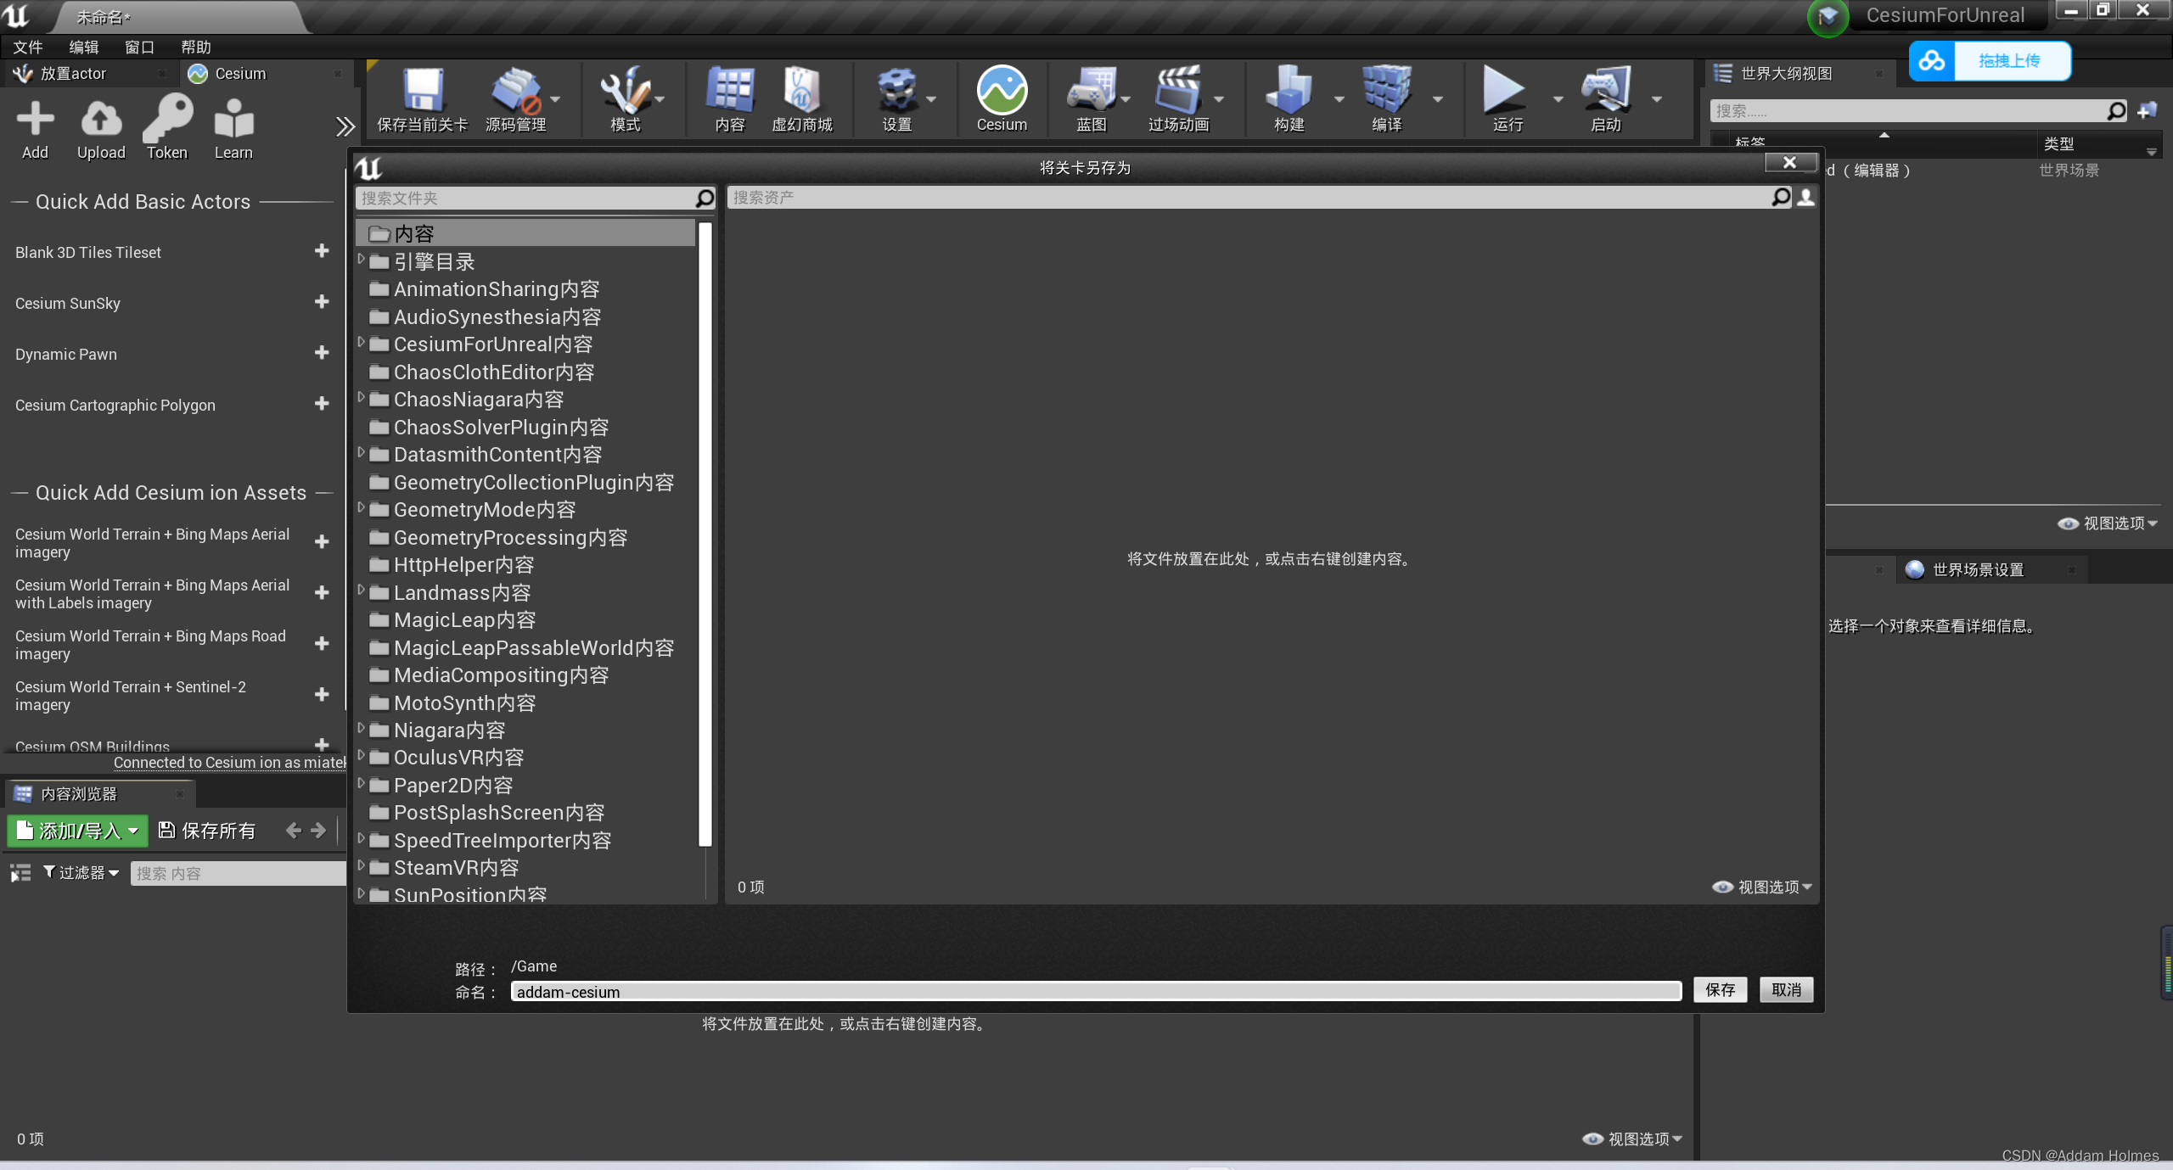
Task: Click the Build (构建) toolbar icon
Action: tap(1289, 92)
